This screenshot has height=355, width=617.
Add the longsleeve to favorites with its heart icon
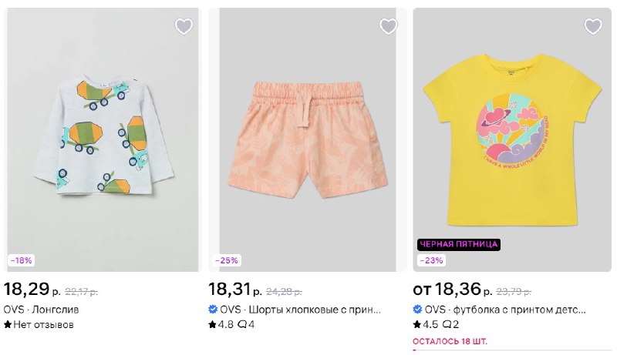(184, 26)
